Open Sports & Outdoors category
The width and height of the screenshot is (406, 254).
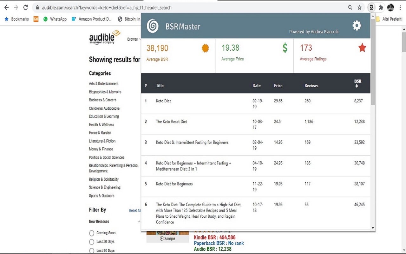click(x=101, y=196)
